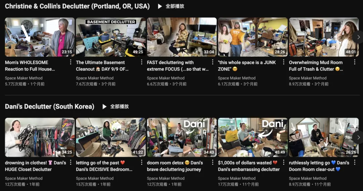Open options menu for Mom's WHOLESOME Reaction video
The width and height of the screenshot is (363, 191).
coord(71,62)
